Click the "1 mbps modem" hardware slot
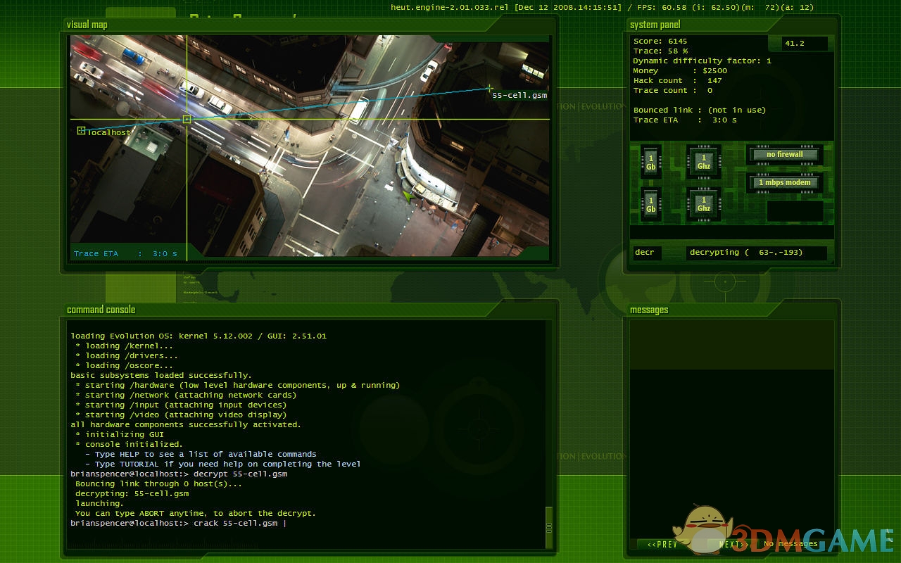Screen dimensions: 901x563 (784, 183)
